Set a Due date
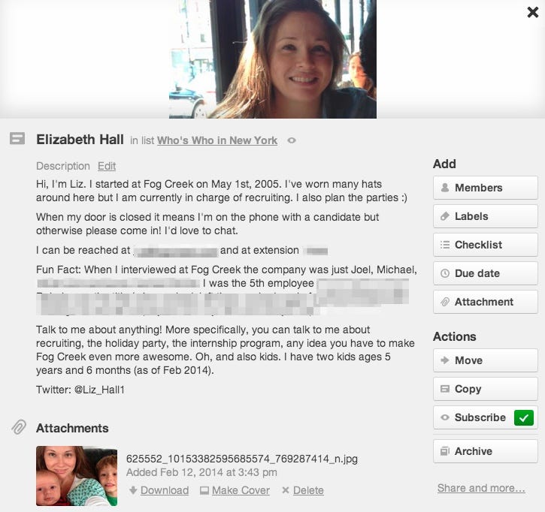Viewport: 545px width, 512px height. pyautogui.click(x=485, y=273)
